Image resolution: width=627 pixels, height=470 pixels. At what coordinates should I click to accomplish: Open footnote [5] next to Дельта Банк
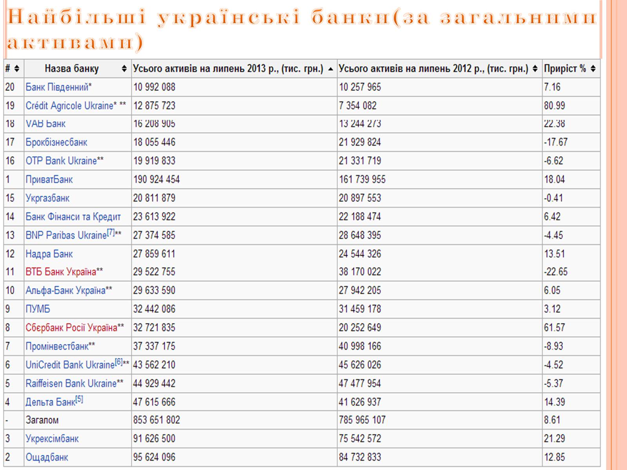(x=79, y=399)
